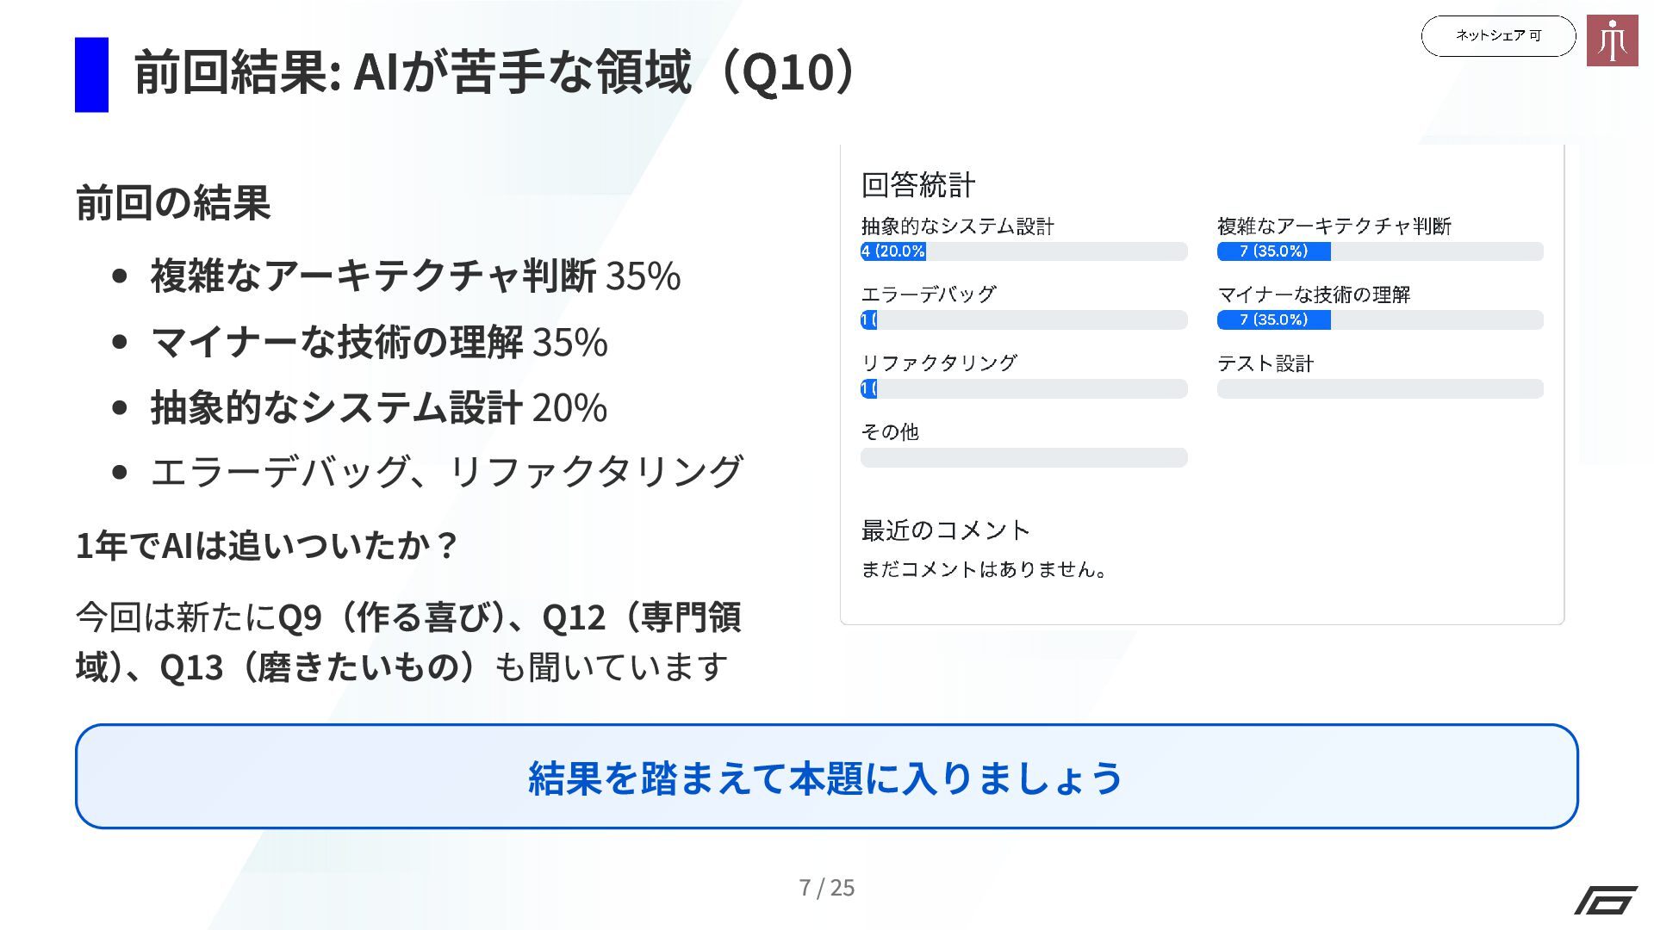Click the エラーデバッグ result bar
1654x930 pixels.
[x=1023, y=320]
